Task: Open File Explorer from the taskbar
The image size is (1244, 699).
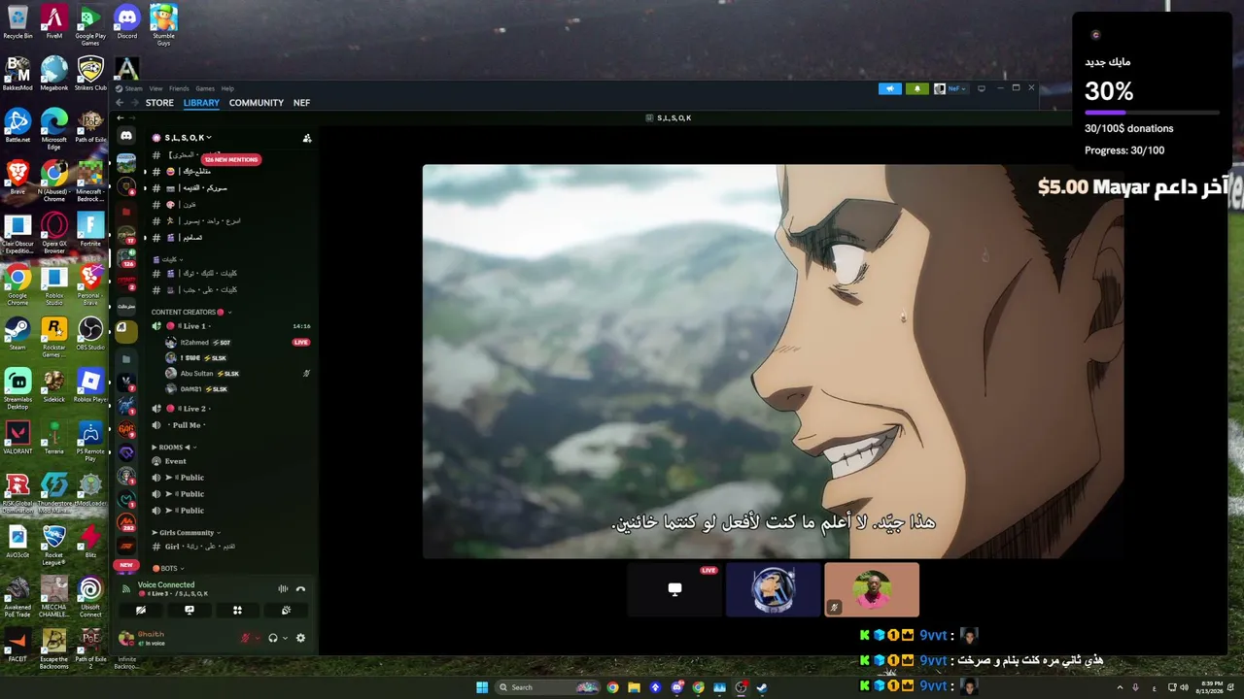Action: (634, 687)
